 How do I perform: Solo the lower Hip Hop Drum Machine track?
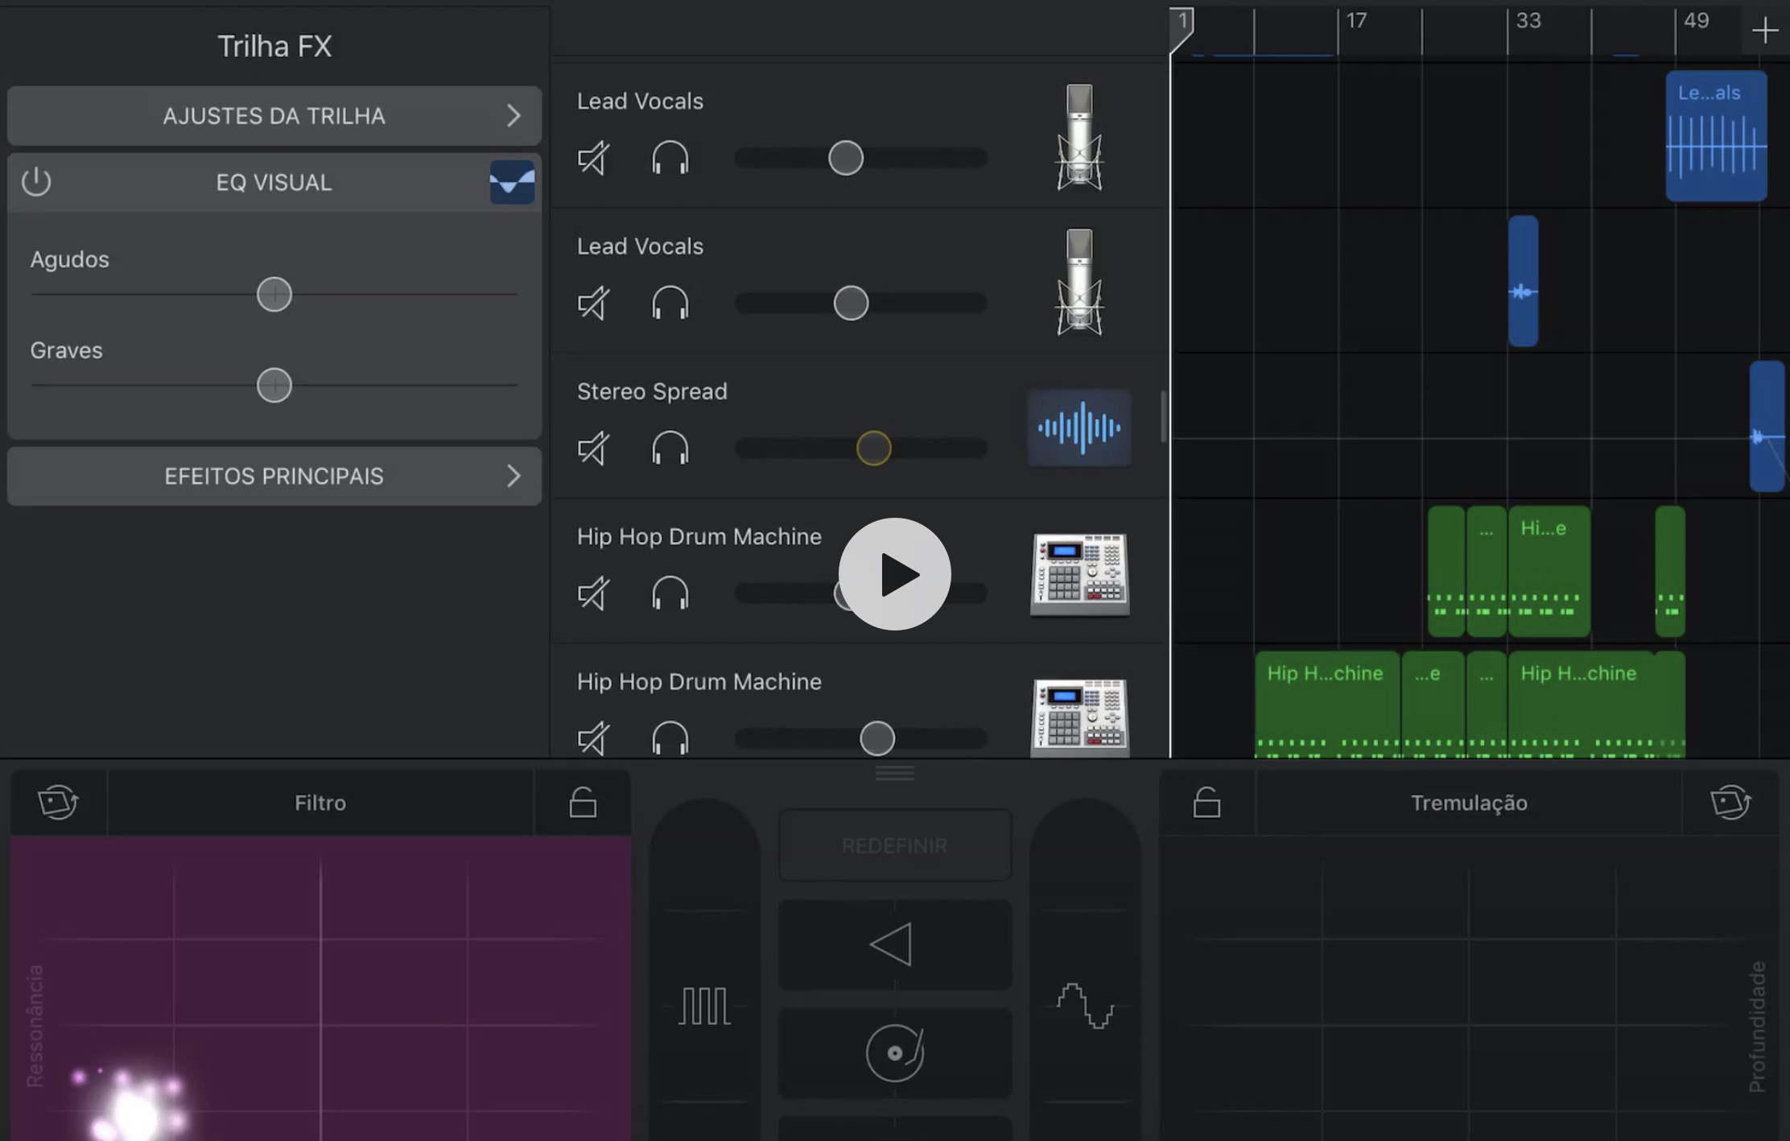670,738
